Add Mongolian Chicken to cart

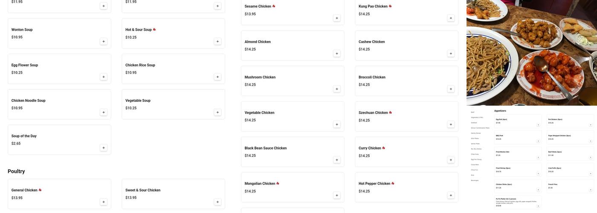point(336,196)
